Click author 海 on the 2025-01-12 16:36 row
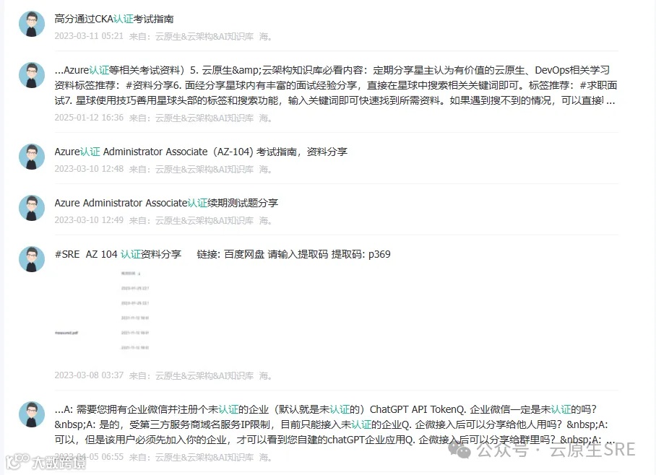Viewport: 656px width, 475px height. click(265, 118)
